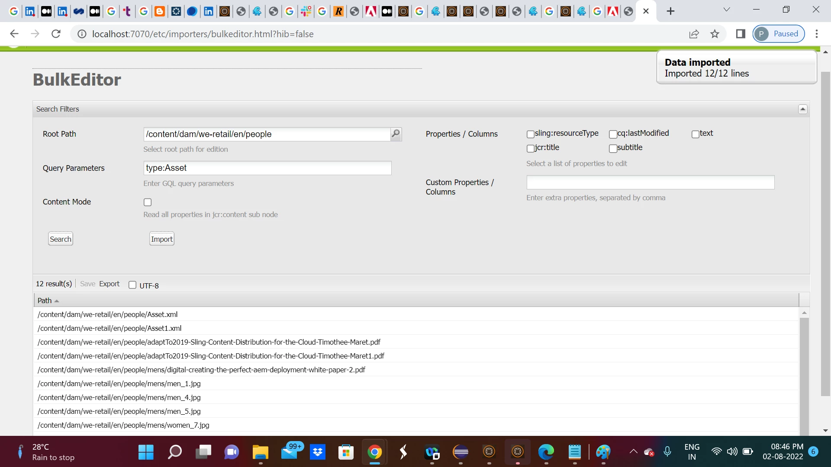
Task: Check the jcr:title property checkbox
Action: tap(530, 149)
